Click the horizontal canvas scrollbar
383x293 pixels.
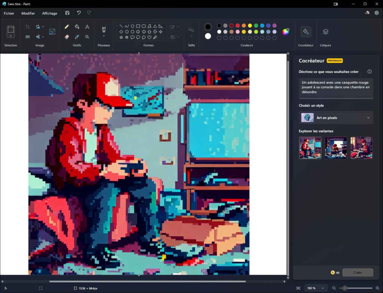point(147,281)
